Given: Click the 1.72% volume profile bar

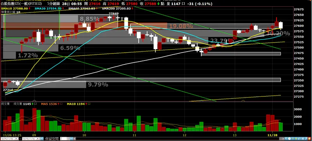Looking at the screenshot, I should [x=9, y=55].
